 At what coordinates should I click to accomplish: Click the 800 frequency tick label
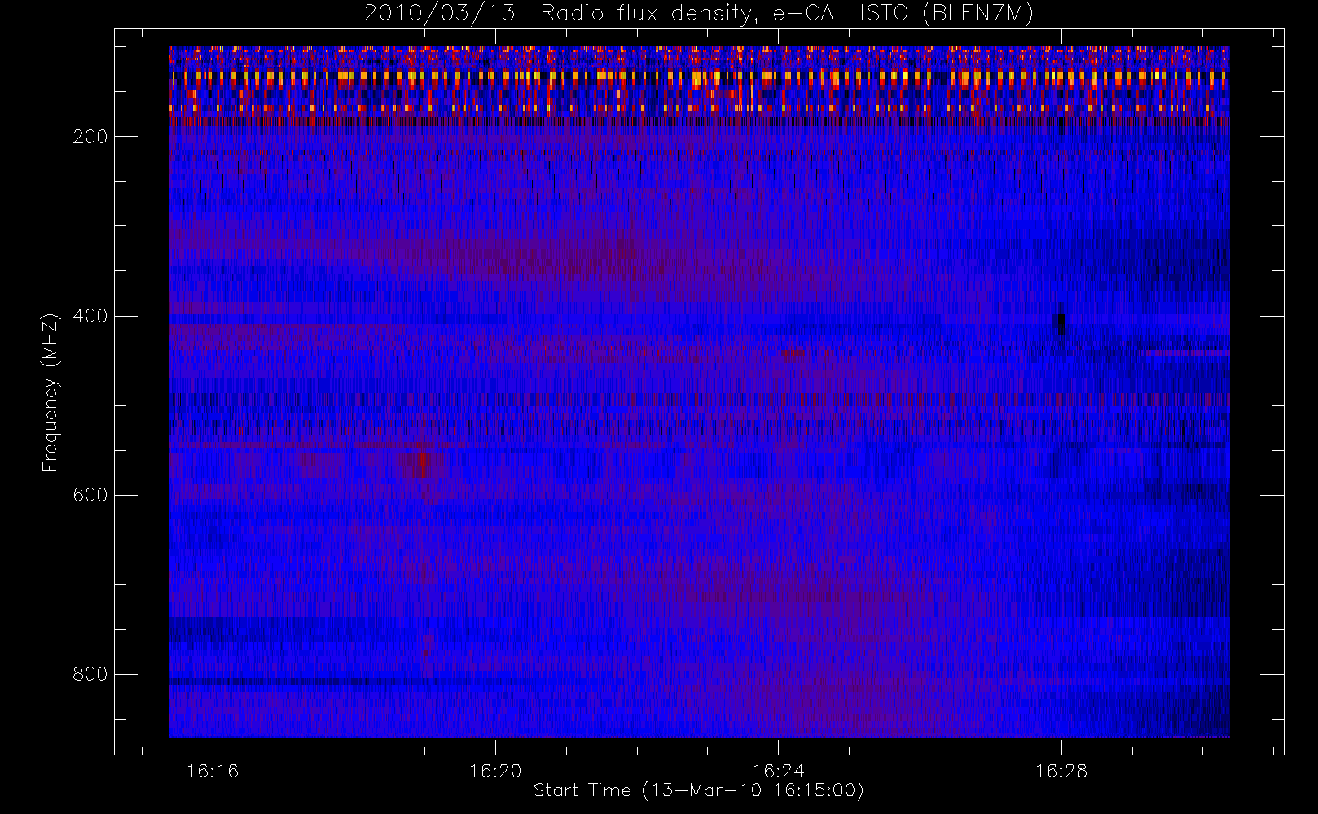point(90,674)
